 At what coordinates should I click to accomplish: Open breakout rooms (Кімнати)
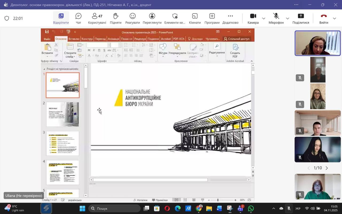click(195, 18)
